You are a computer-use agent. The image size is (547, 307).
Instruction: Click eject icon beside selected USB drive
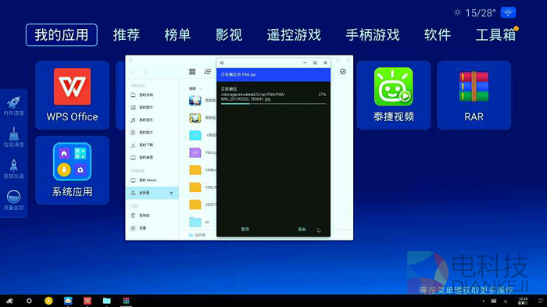[x=171, y=193]
